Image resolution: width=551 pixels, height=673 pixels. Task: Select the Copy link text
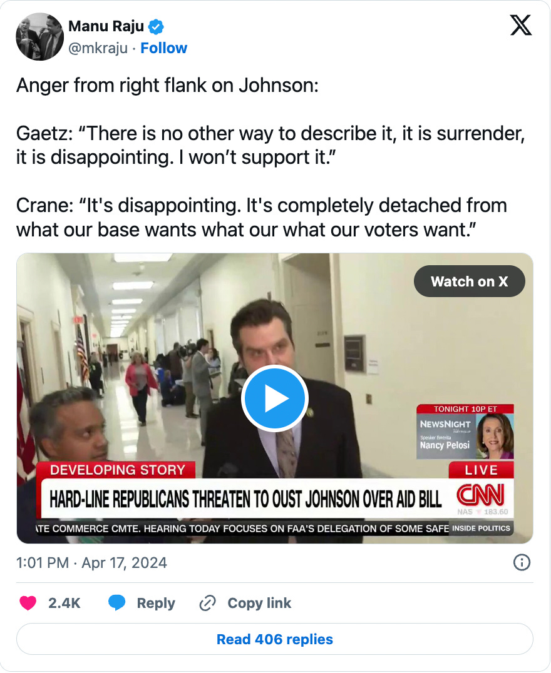click(259, 603)
